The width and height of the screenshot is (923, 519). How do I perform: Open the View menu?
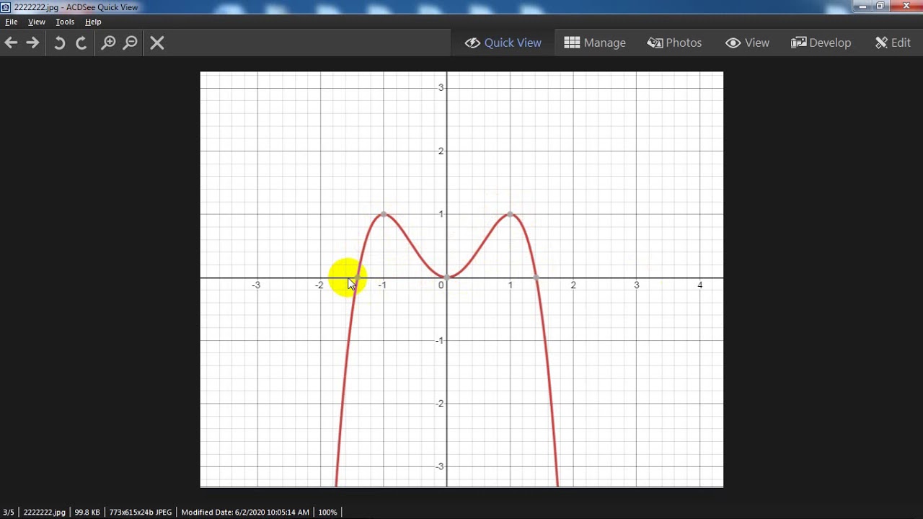click(37, 22)
